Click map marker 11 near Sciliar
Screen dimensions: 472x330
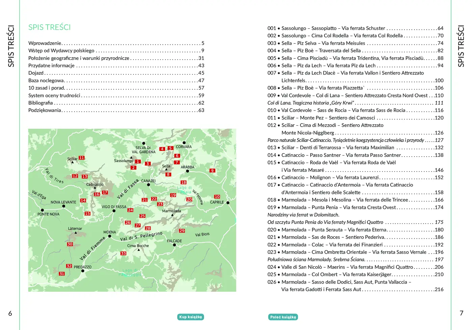point(82,158)
